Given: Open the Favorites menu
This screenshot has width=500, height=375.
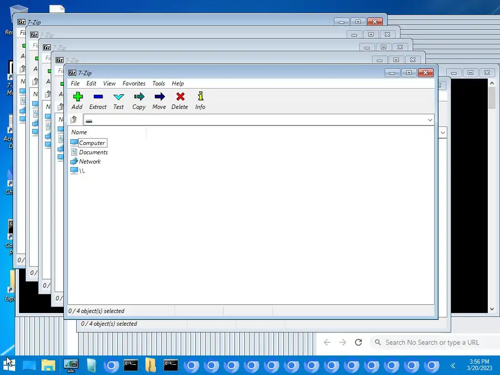Looking at the screenshot, I should 134,83.
